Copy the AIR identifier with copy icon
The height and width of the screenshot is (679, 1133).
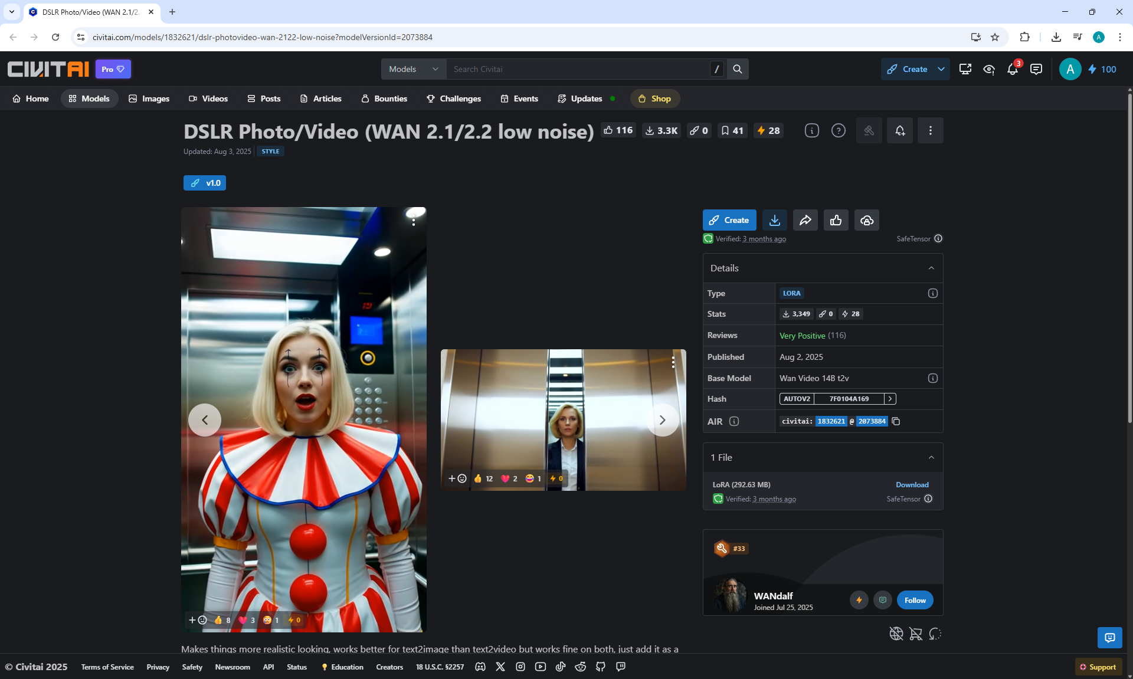click(x=896, y=421)
